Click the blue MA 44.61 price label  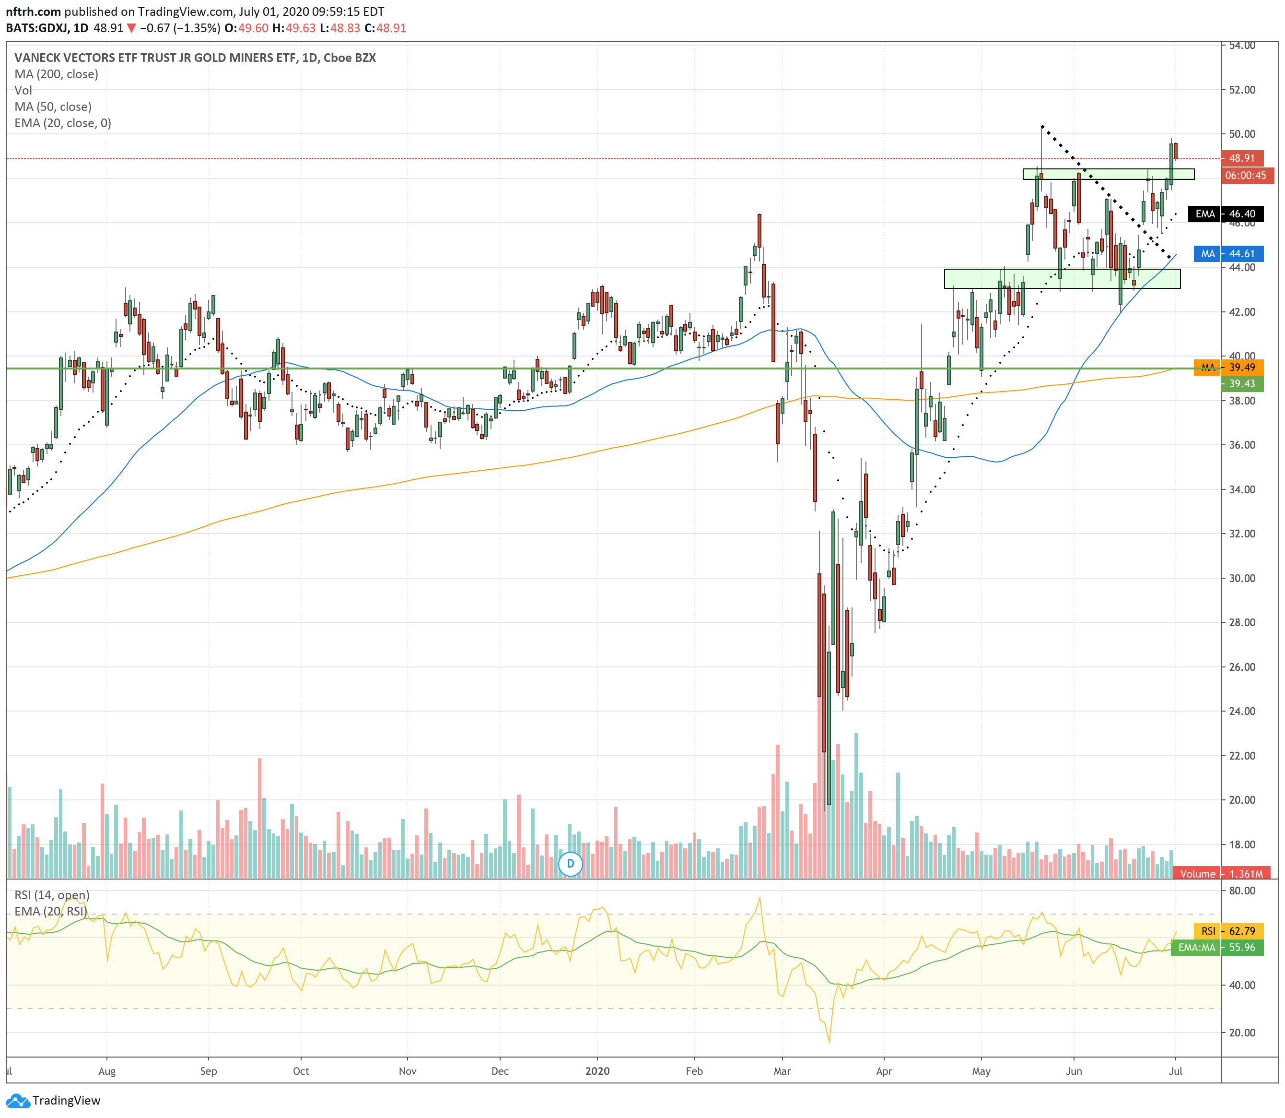click(x=1229, y=254)
